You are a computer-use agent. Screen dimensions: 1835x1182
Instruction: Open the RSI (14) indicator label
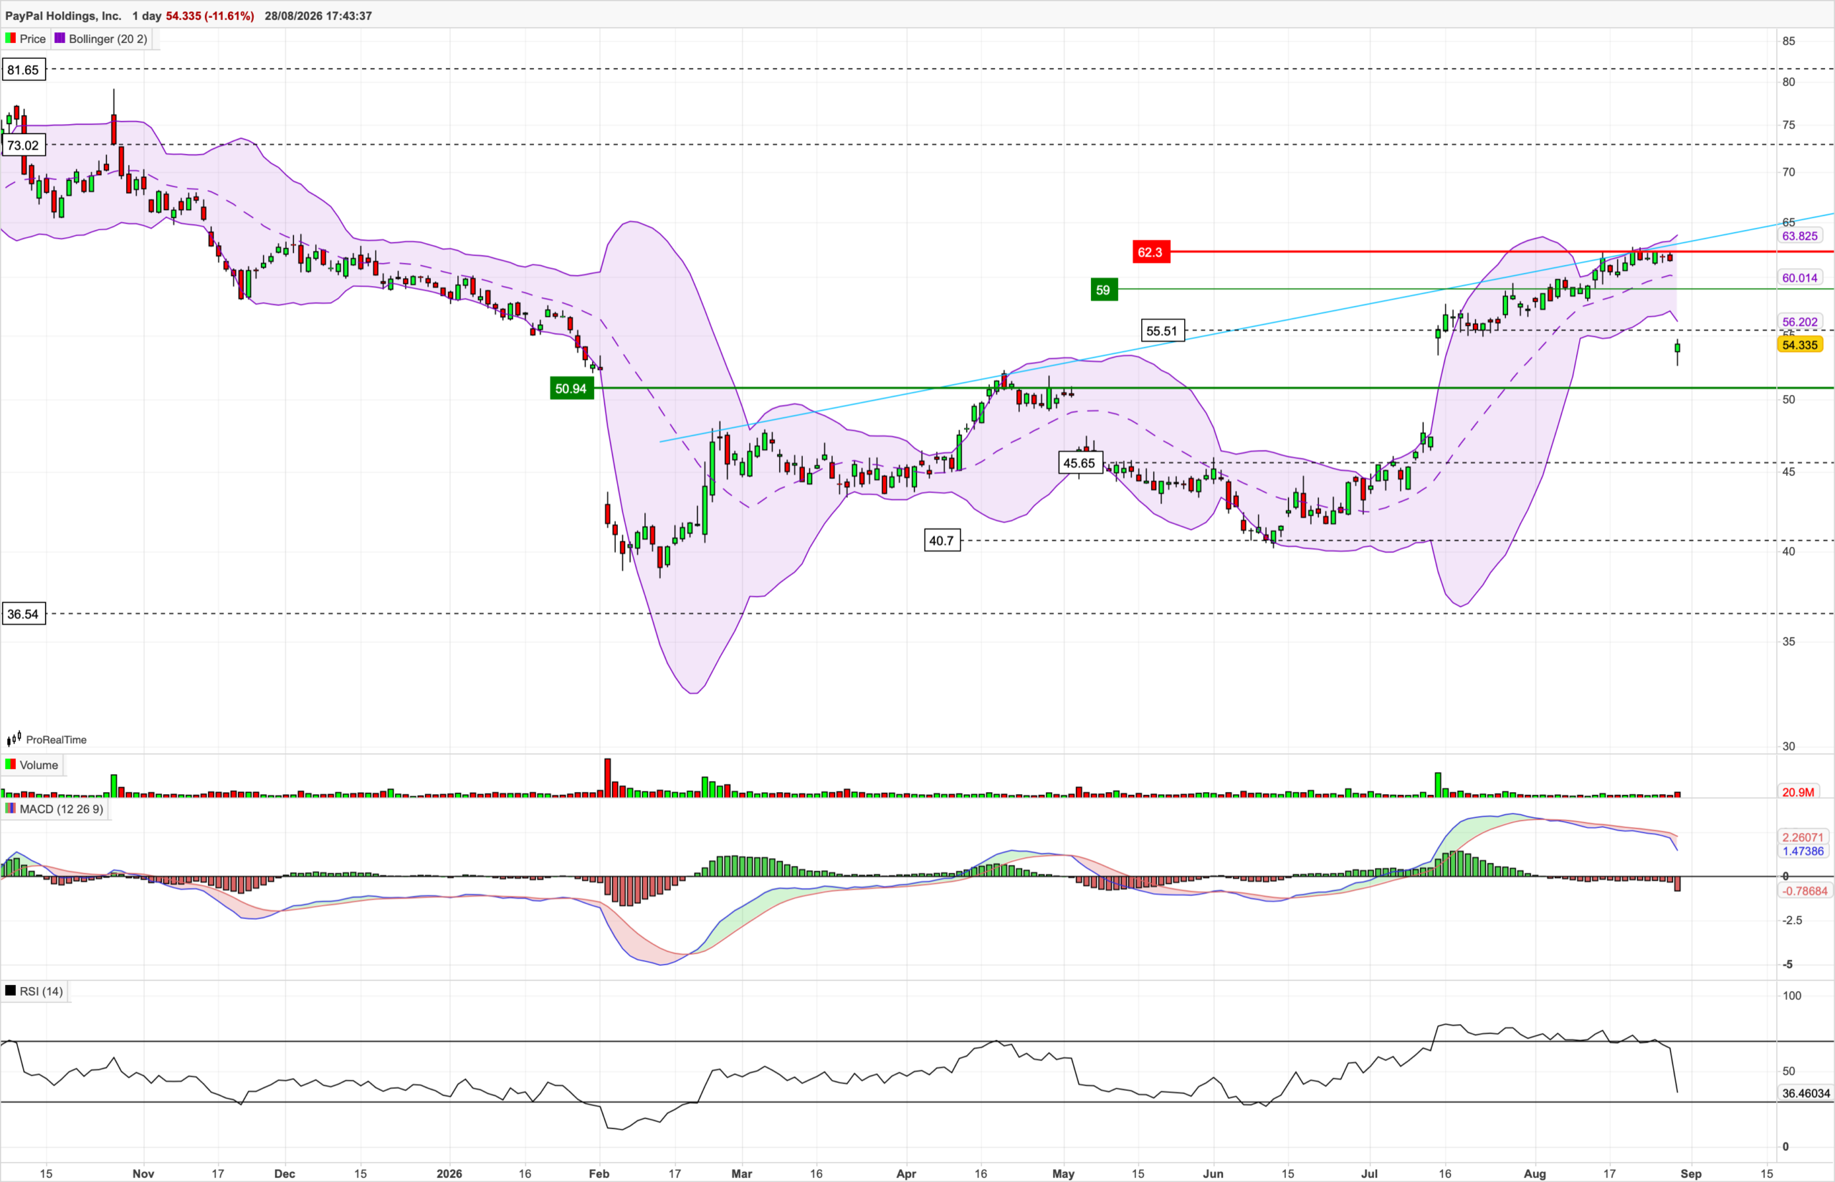42,991
